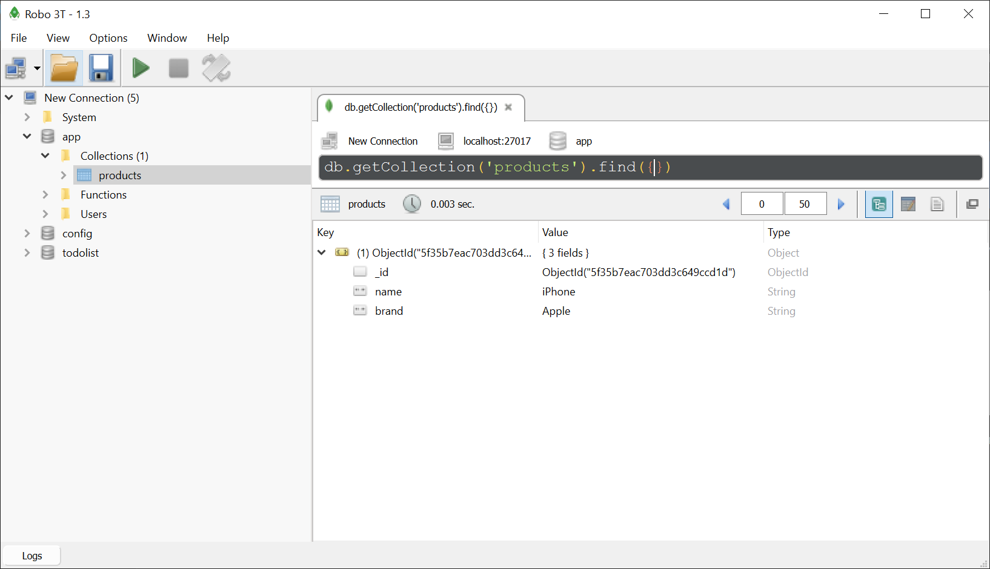Click the localhost:27017 monitor icon
The height and width of the screenshot is (569, 990).
(x=446, y=141)
